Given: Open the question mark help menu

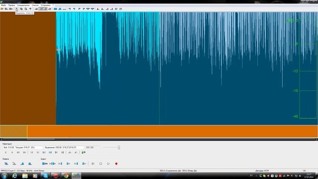Looking at the screenshot, I should [x=53, y=5].
